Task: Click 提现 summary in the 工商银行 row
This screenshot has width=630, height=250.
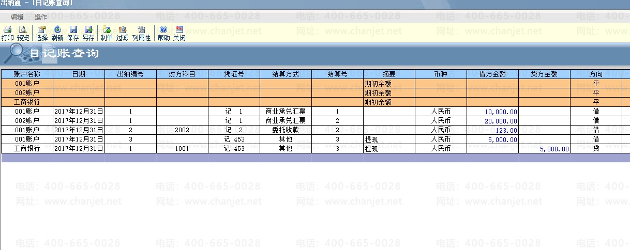Action: click(389, 149)
